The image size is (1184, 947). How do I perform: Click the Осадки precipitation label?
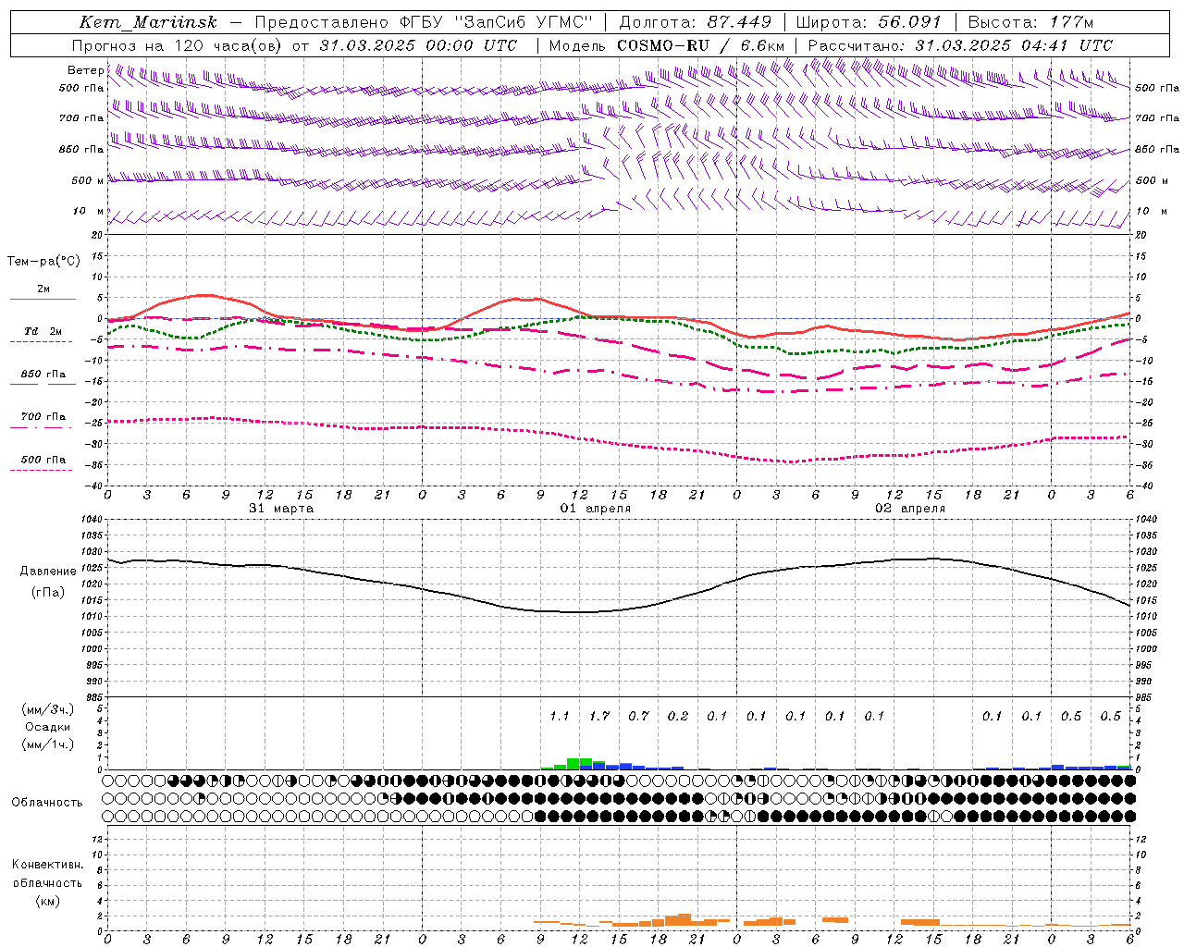click(47, 727)
